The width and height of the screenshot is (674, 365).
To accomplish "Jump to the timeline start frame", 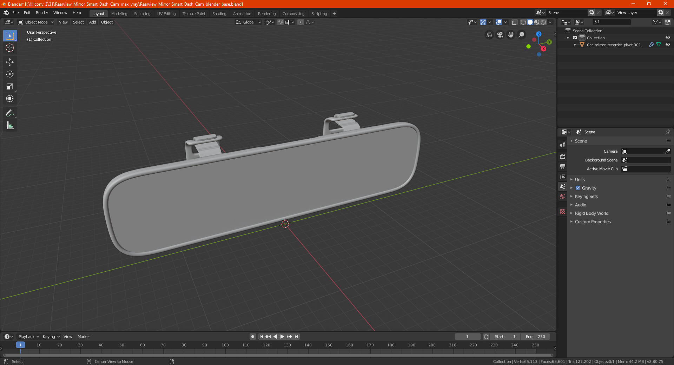I will pos(261,337).
